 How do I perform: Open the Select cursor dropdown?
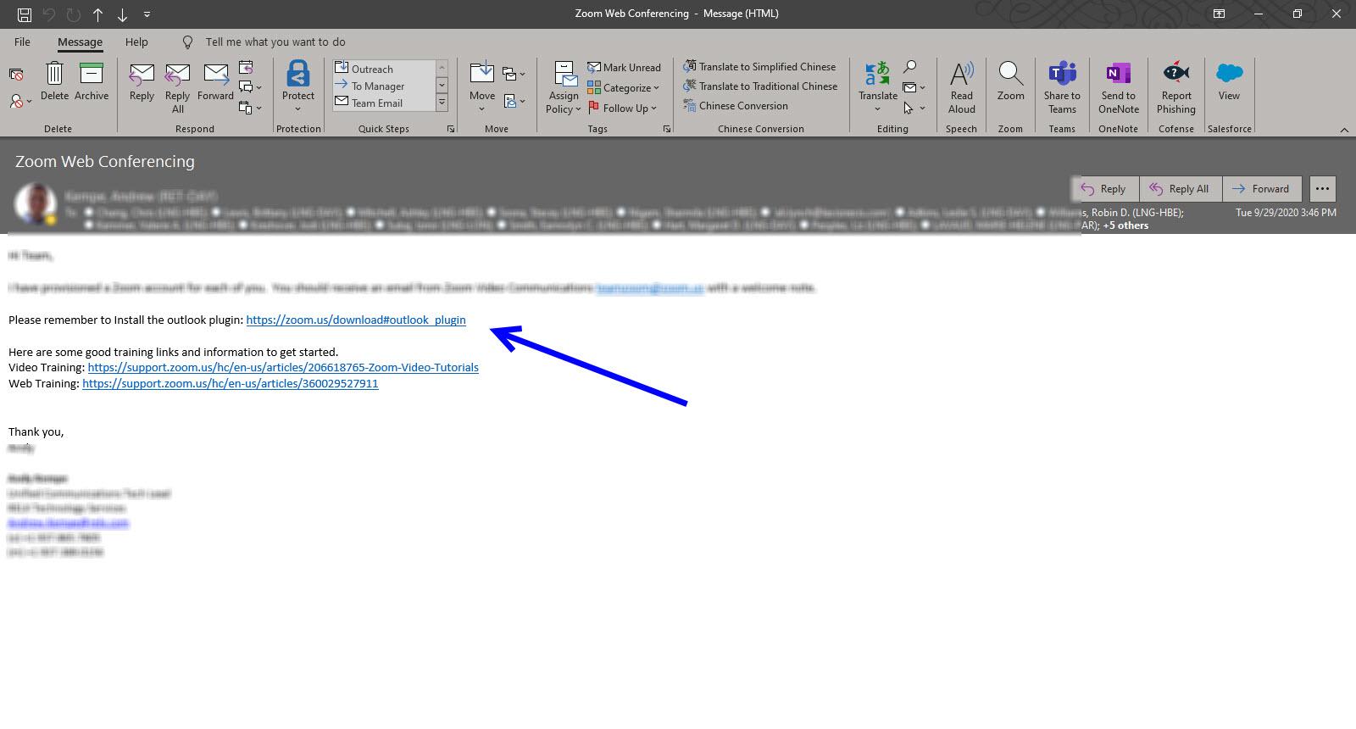pyautogui.click(x=914, y=108)
